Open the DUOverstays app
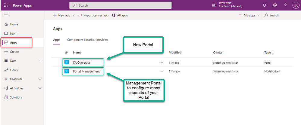Screen dimensions: 301x125 pos(82,62)
